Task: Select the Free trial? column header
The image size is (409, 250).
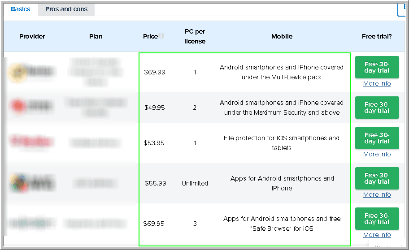Action: [377, 36]
